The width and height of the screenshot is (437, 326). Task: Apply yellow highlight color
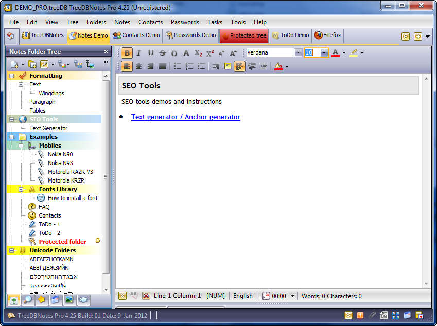coord(354,53)
